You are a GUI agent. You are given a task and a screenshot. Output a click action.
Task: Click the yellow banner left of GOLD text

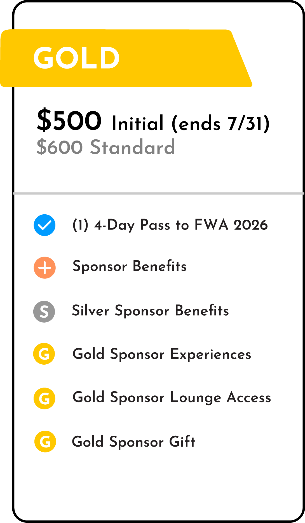17,58
